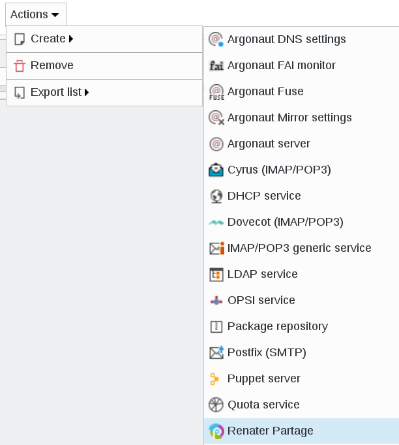Click the Argonaut Mirror settings icon
Screen dimensions: 399x445
[216, 118]
